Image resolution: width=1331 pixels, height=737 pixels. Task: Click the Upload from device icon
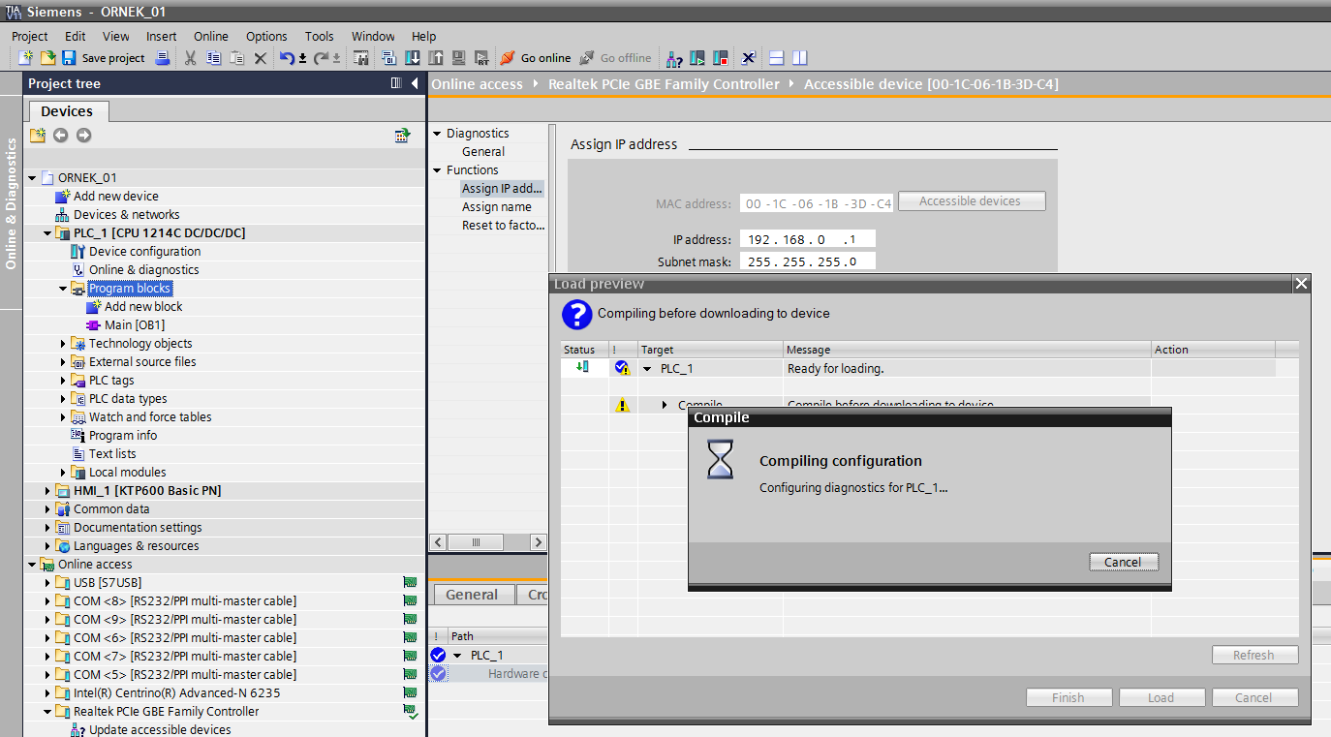(x=436, y=58)
